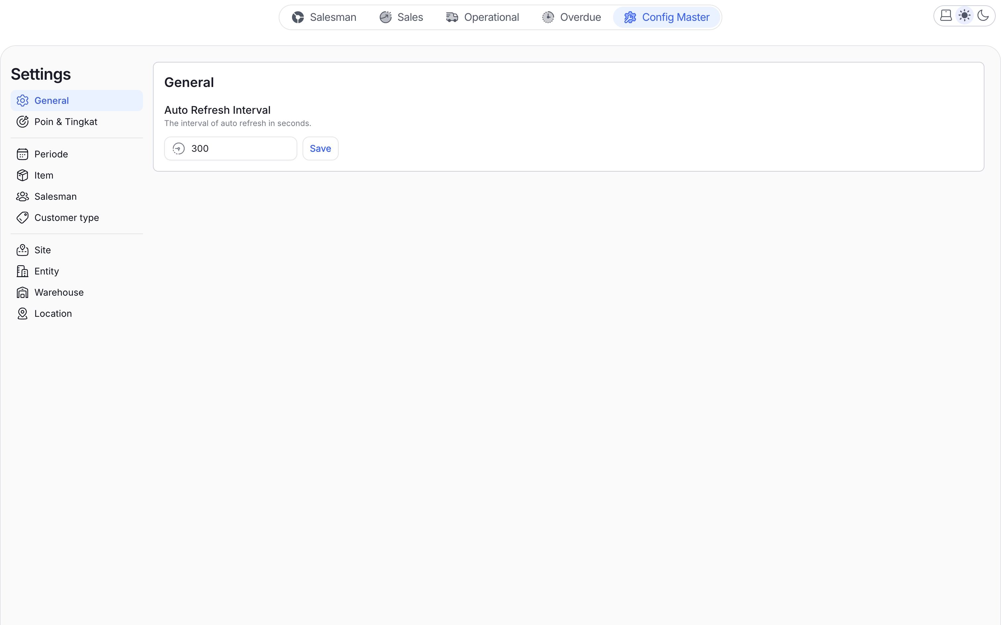Enable light theme sun icon

coord(965,16)
